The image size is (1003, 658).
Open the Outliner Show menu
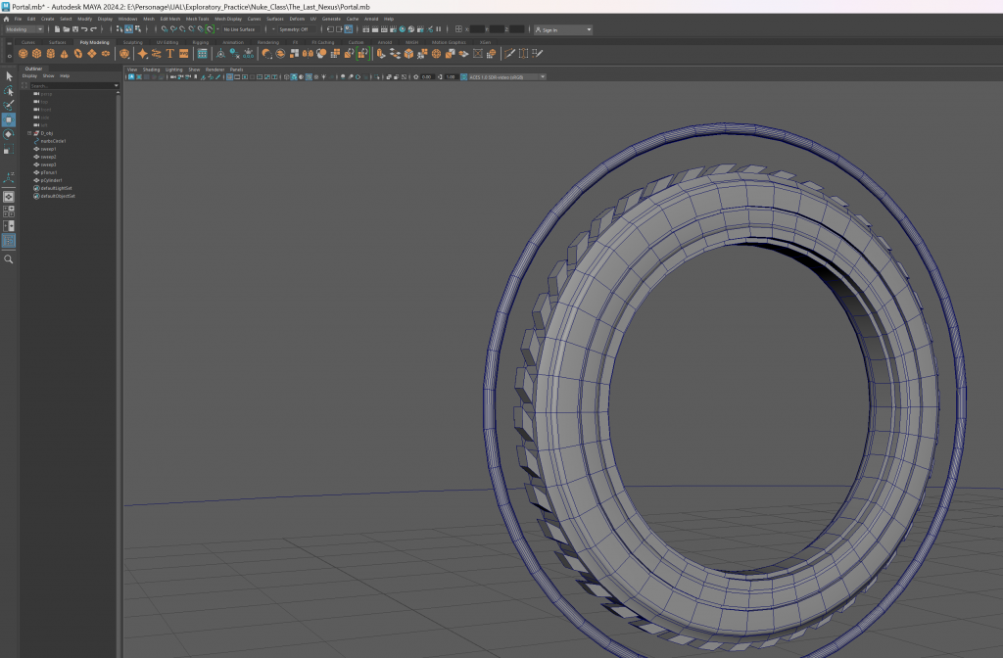(49, 76)
